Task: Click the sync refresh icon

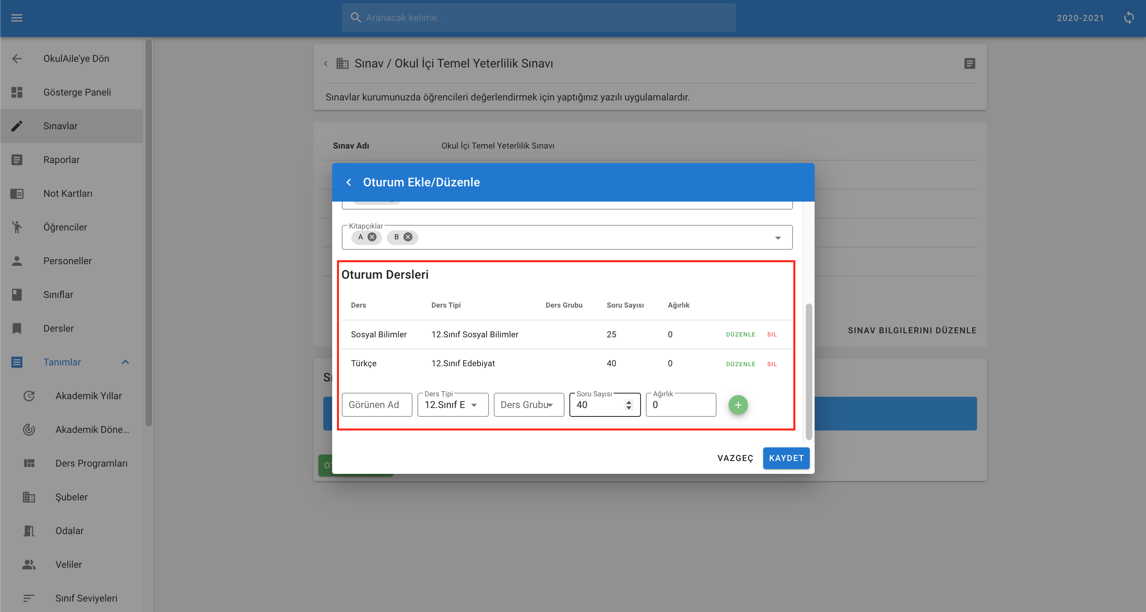Action: [1129, 18]
